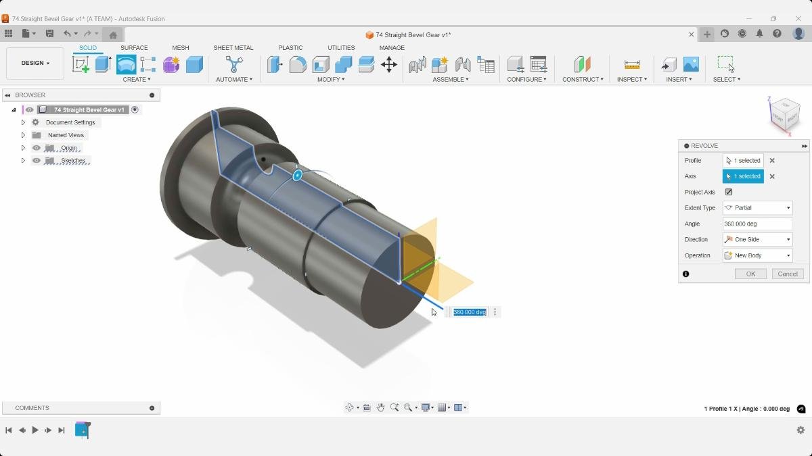Click the Cancel button in Revolve
812x456 pixels.
click(x=788, y=274)
